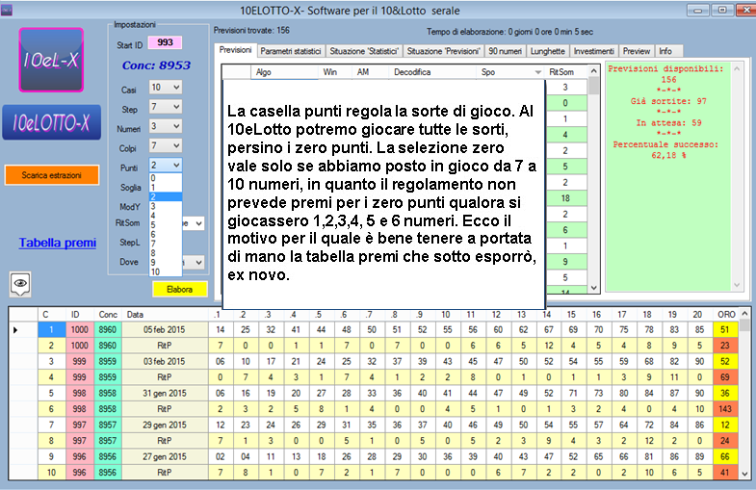Click the Data column header
This screenshot has height=490, width=756.
coord(165,314)
